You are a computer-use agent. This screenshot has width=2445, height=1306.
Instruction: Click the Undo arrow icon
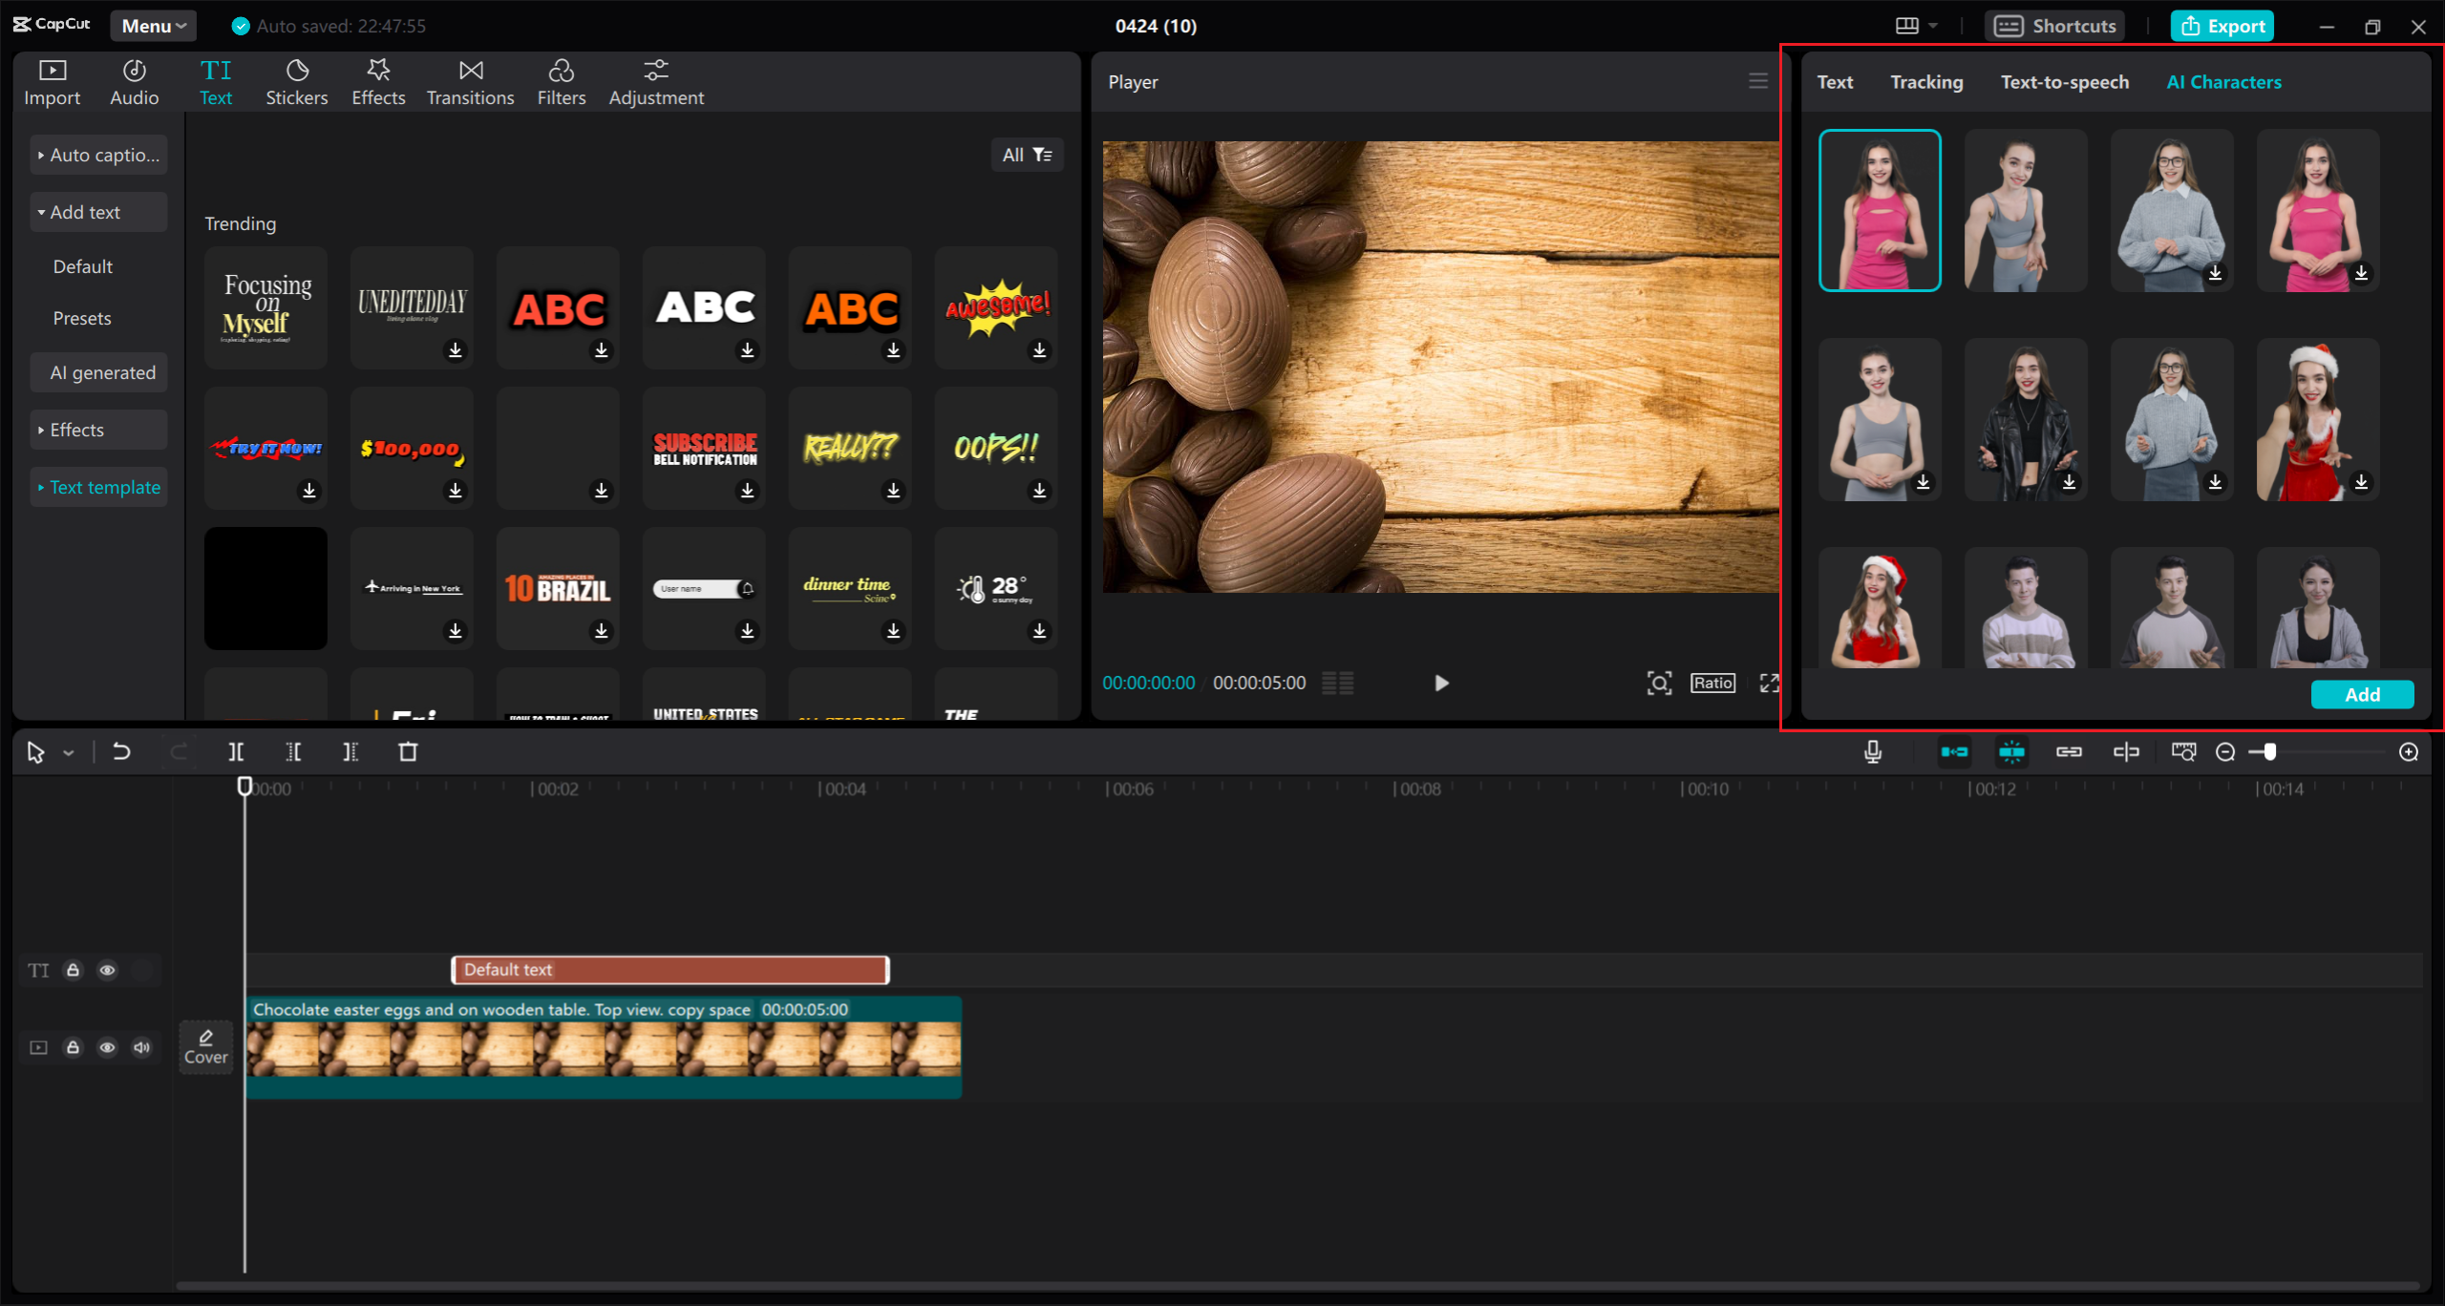(121, 752)
